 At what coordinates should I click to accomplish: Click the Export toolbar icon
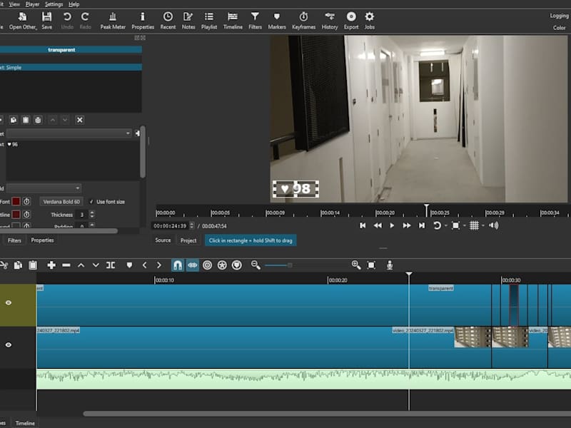[x=351, y=21]
